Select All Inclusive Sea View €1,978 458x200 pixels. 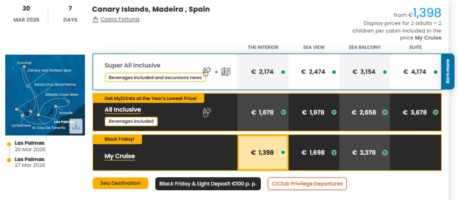pos(314,112)
